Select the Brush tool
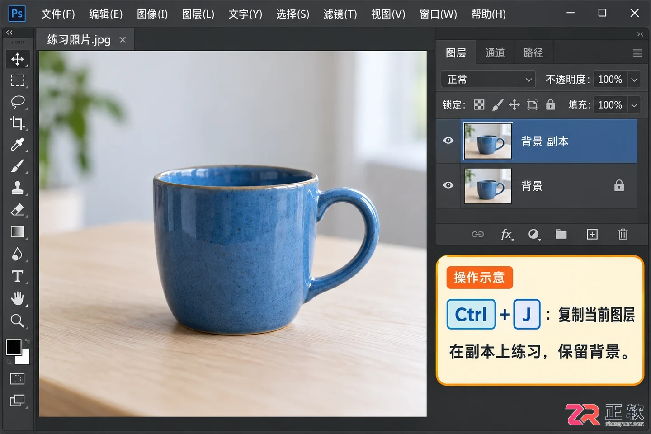 tap(18, 166)
